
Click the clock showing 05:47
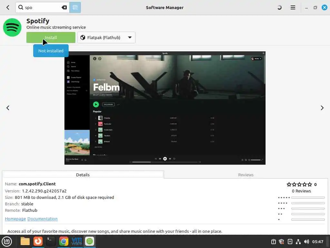(317, 242)
